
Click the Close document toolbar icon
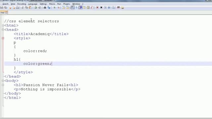click(10, 8)
